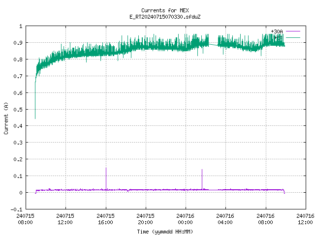Click the x-axis tick label '240715 20:00'
This screenshot has width=315, height=236.
(x=146, y=219)
